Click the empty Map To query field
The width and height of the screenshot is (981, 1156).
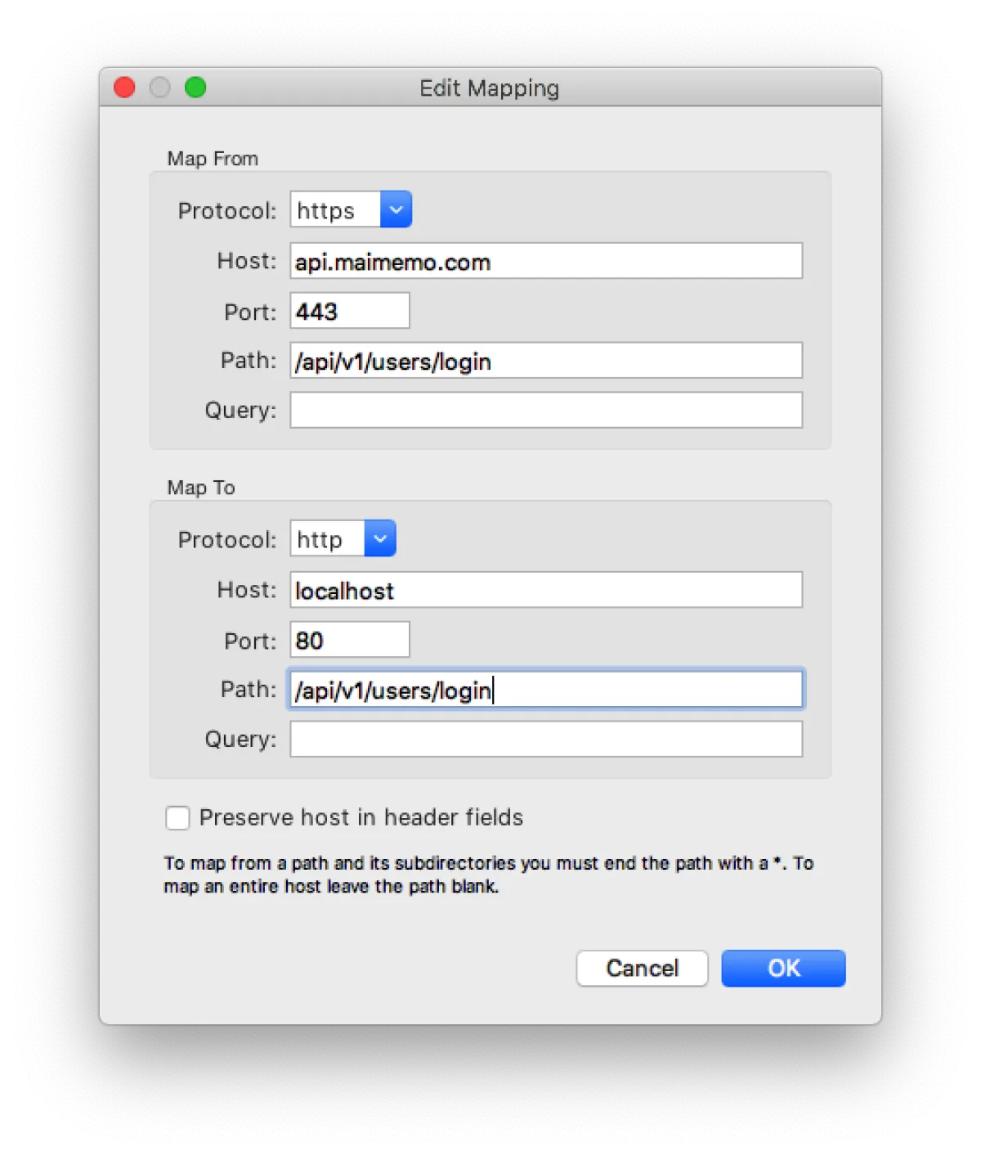(545, 740)
